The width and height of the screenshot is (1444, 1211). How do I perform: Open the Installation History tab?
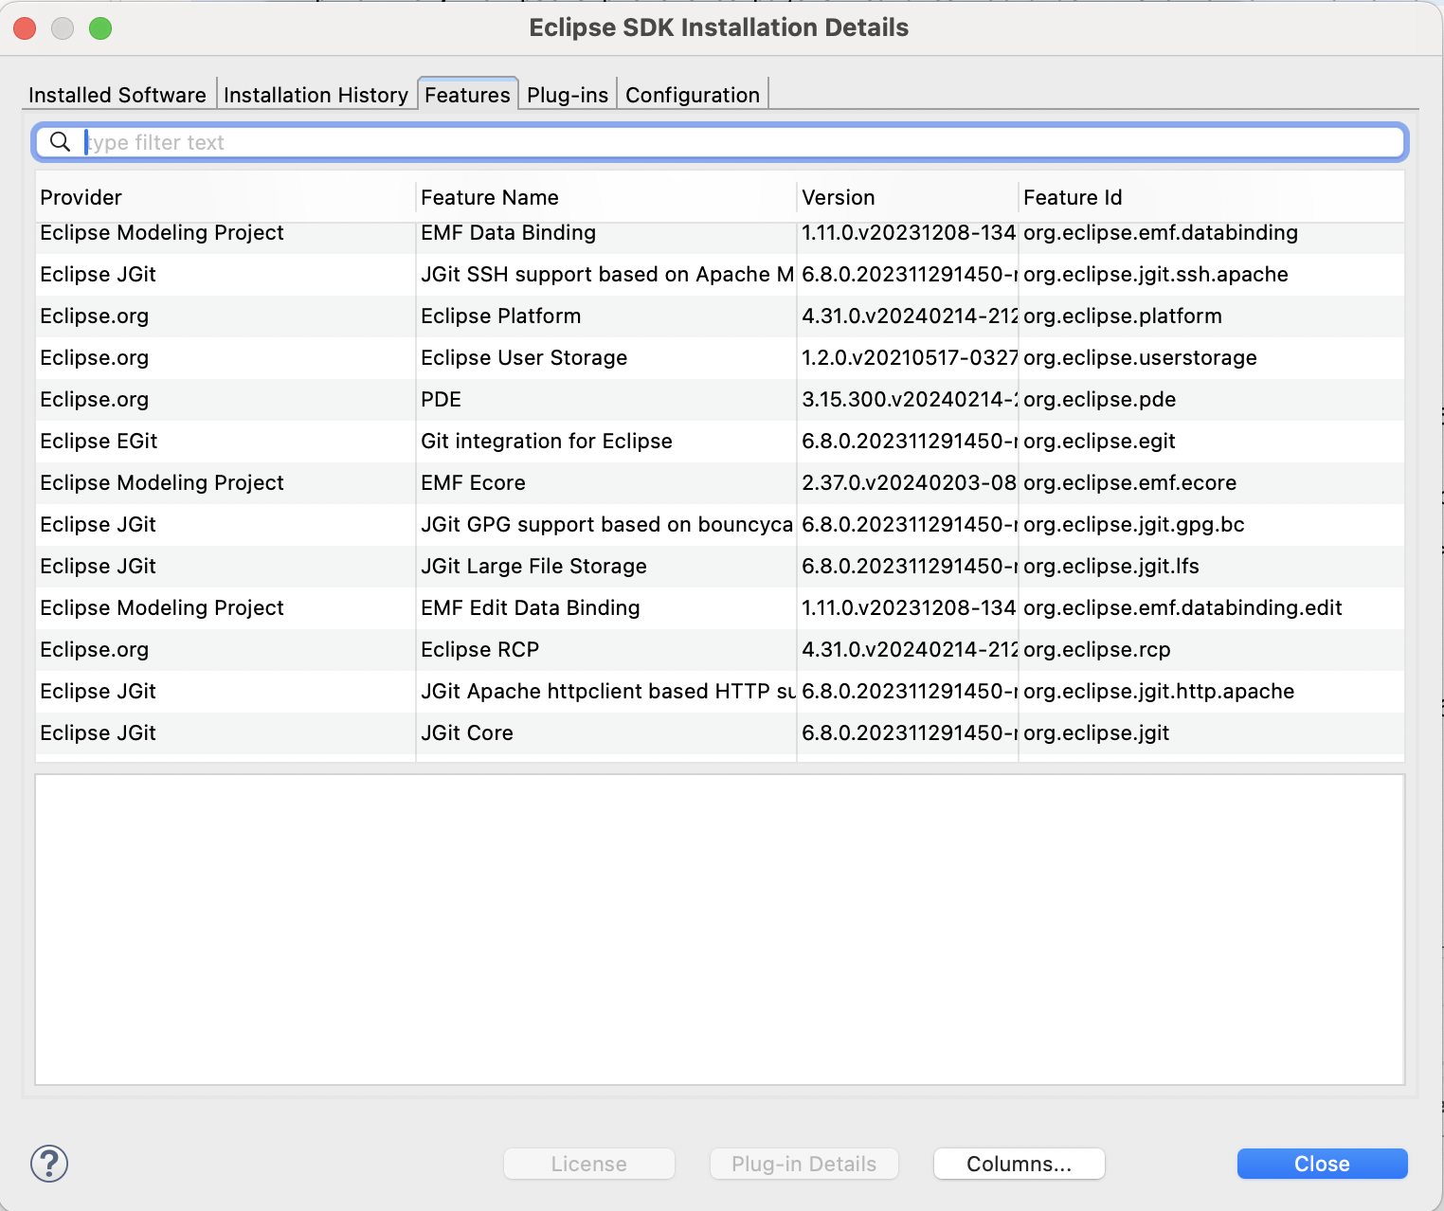point(316,95)
